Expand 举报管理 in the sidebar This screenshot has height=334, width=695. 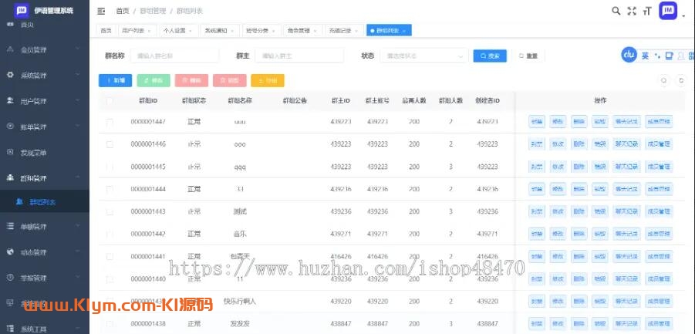click(44, 278)
